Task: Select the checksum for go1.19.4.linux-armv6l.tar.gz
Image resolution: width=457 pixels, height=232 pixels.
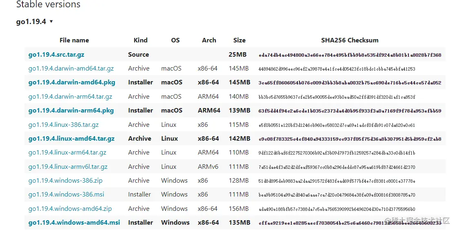Action: click(337, 167)
